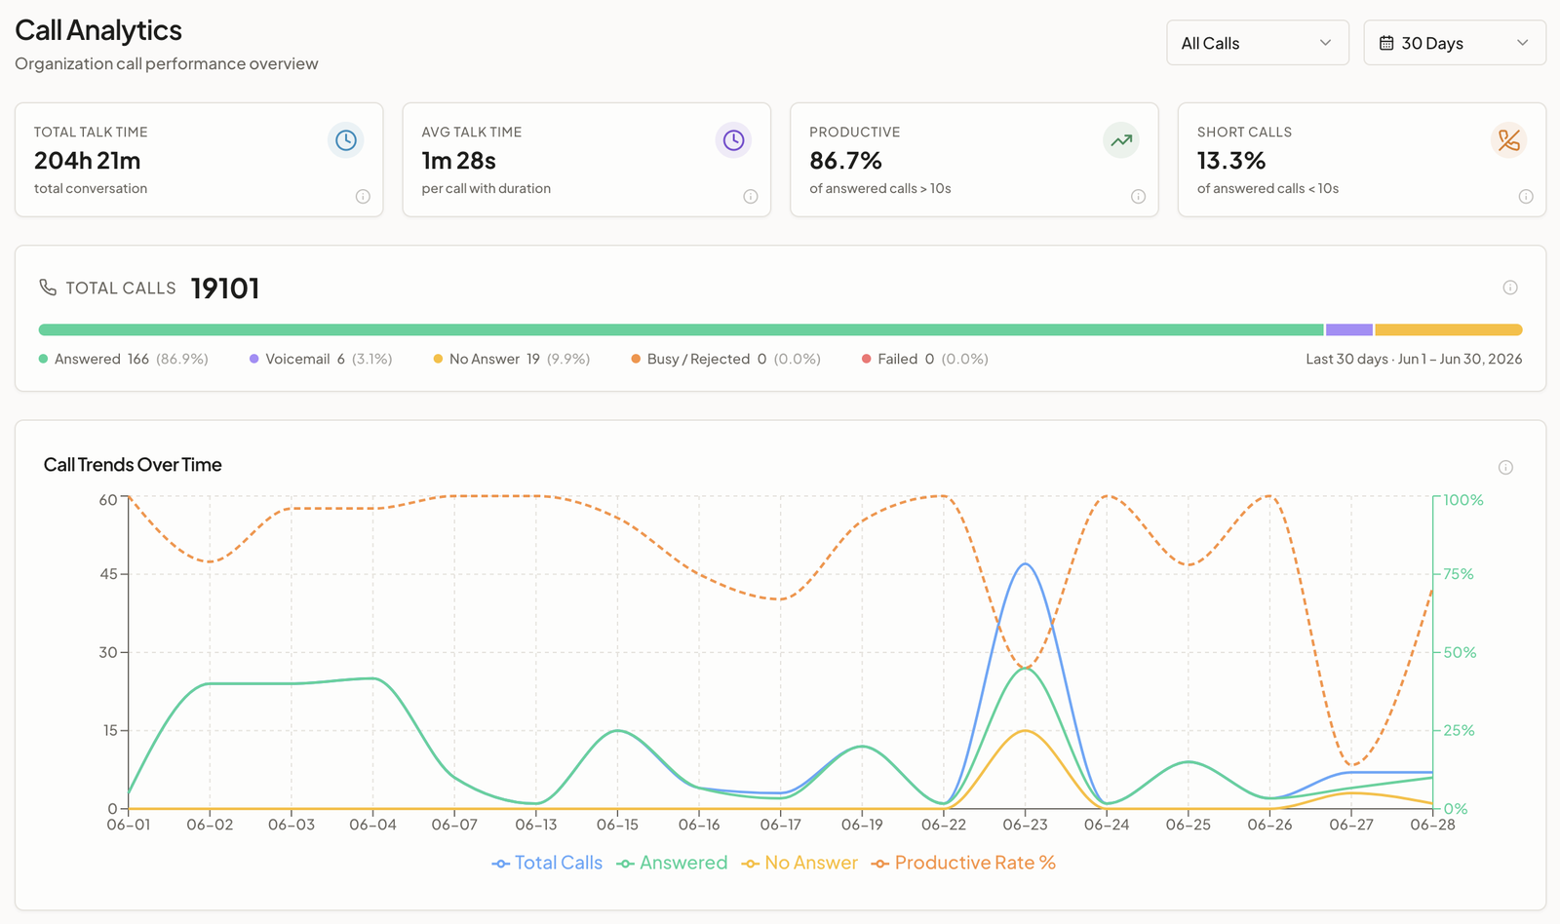
Task: Click the Failed 0 (0.0%) status entry
Action: [924, 359]
